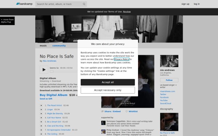This screenshot has height=136, width=218.
Task: Click the artist banner header image
Action: 109,29
